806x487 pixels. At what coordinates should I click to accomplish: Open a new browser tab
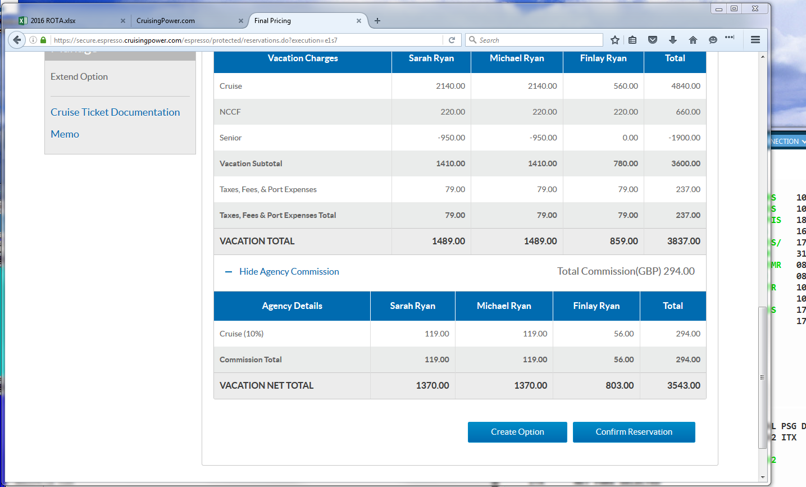tap(377, 21)
